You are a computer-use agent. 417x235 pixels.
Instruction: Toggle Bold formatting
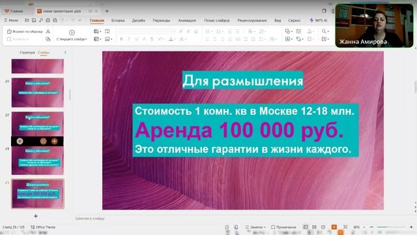(121, 39)
